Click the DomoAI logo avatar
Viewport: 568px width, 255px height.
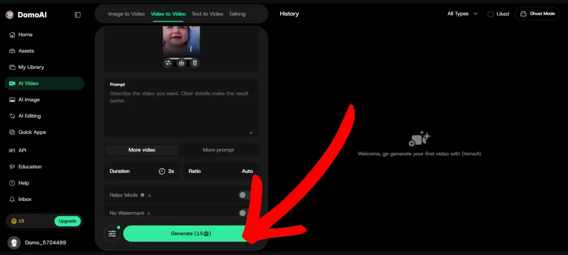pos(9,15)
